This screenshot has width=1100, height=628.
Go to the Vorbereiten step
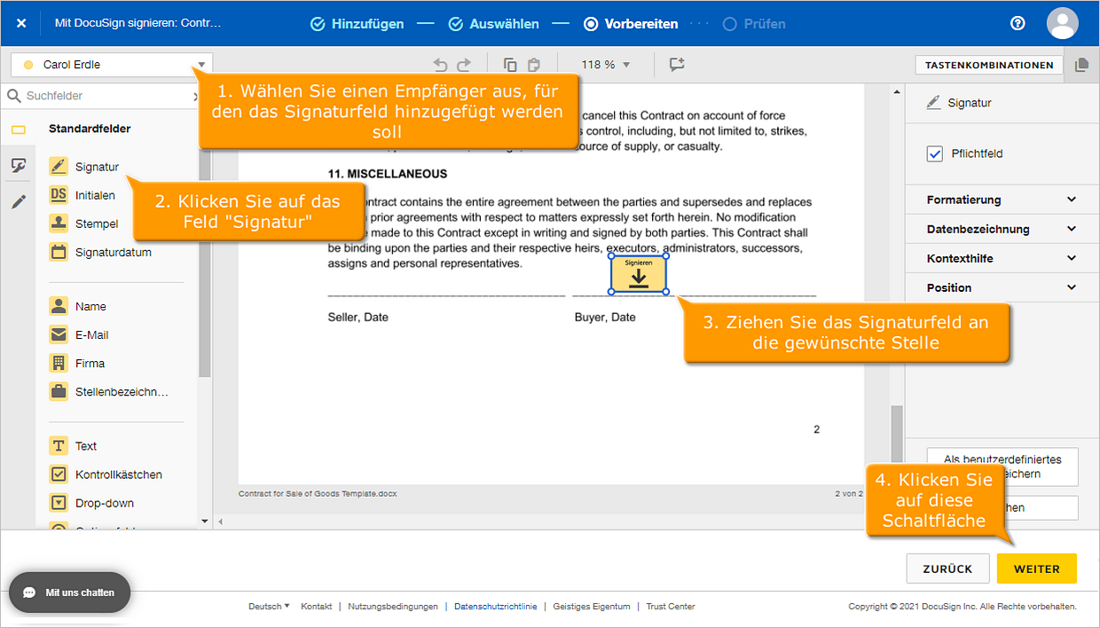(631, 24)
